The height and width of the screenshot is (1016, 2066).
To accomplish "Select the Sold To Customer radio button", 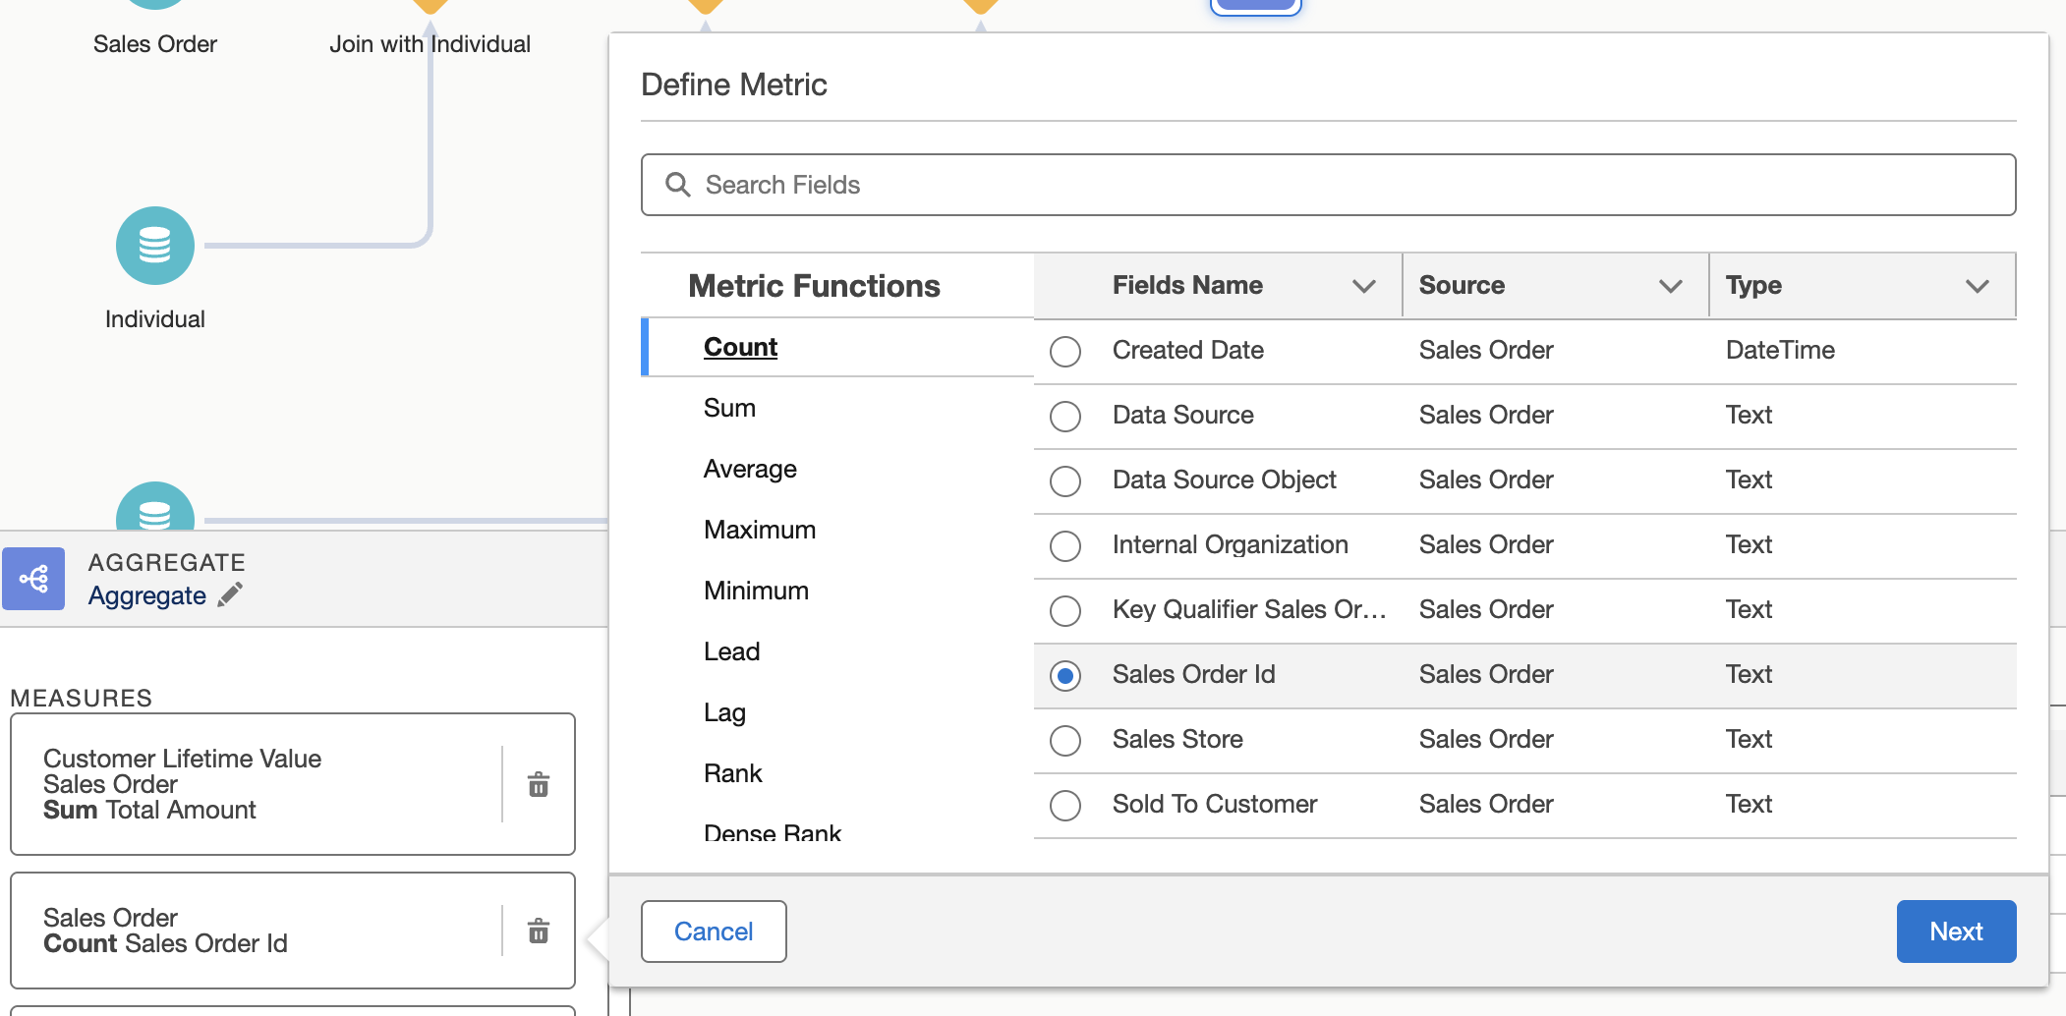I will 1065,805.
